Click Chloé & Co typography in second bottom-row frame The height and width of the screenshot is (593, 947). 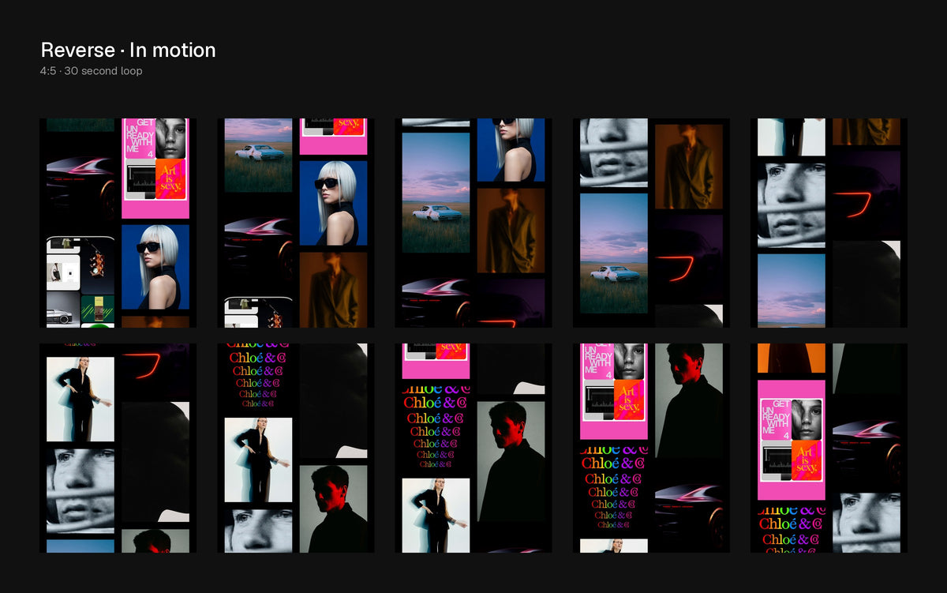pos(258,377)
